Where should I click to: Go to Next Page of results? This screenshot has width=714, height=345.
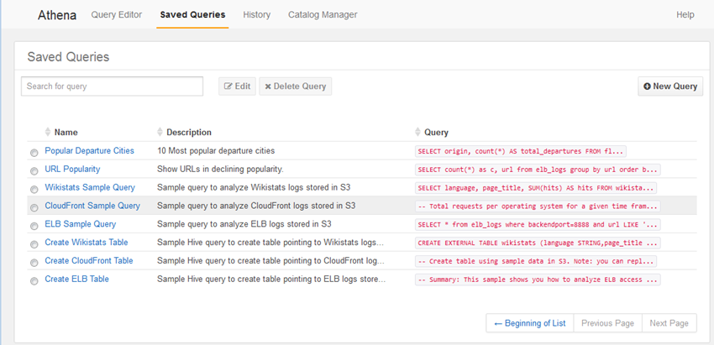[669, 323]
